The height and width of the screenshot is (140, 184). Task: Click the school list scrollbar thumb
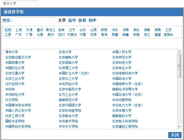[179, 65]
